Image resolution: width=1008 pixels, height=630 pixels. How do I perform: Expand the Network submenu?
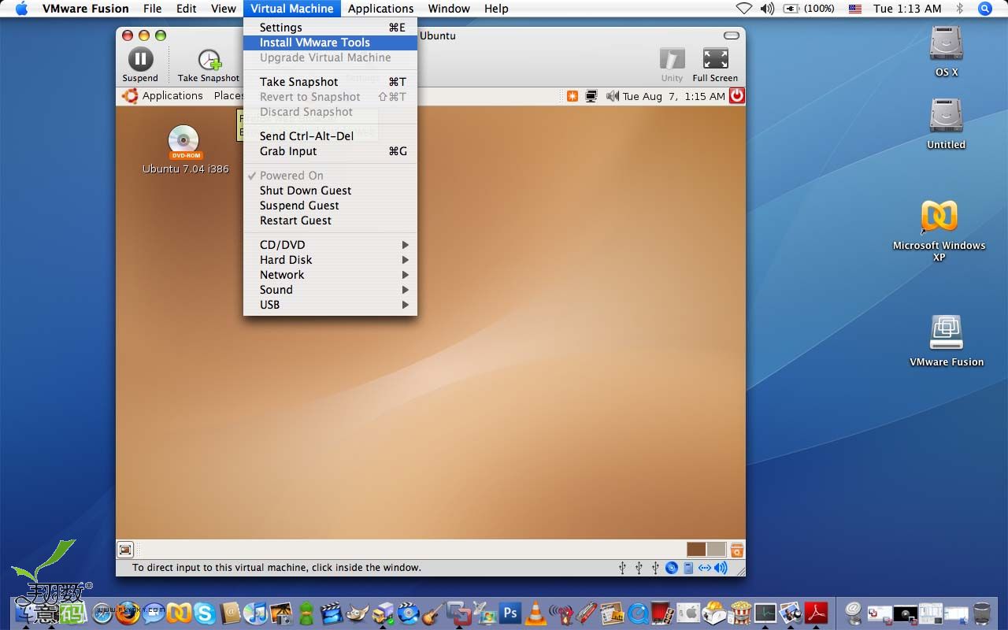coord(330,275)
